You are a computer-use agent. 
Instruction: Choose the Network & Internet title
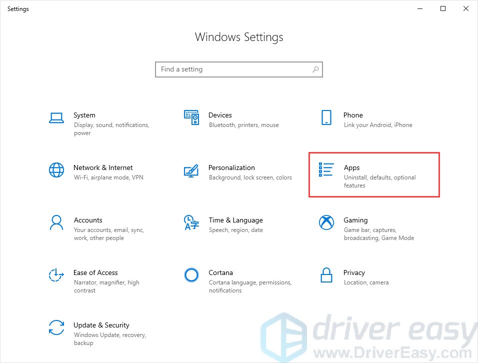click(x=103, y=167)
